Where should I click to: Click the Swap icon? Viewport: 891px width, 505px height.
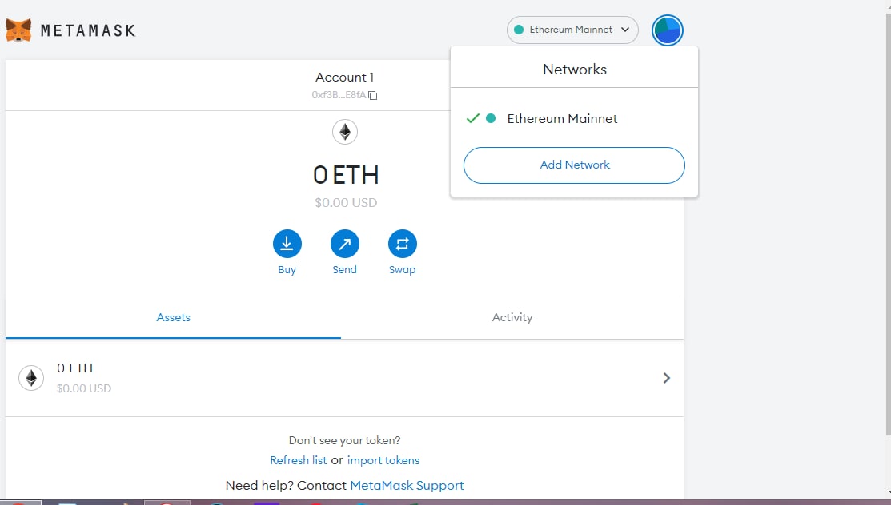tap(403, 244)
